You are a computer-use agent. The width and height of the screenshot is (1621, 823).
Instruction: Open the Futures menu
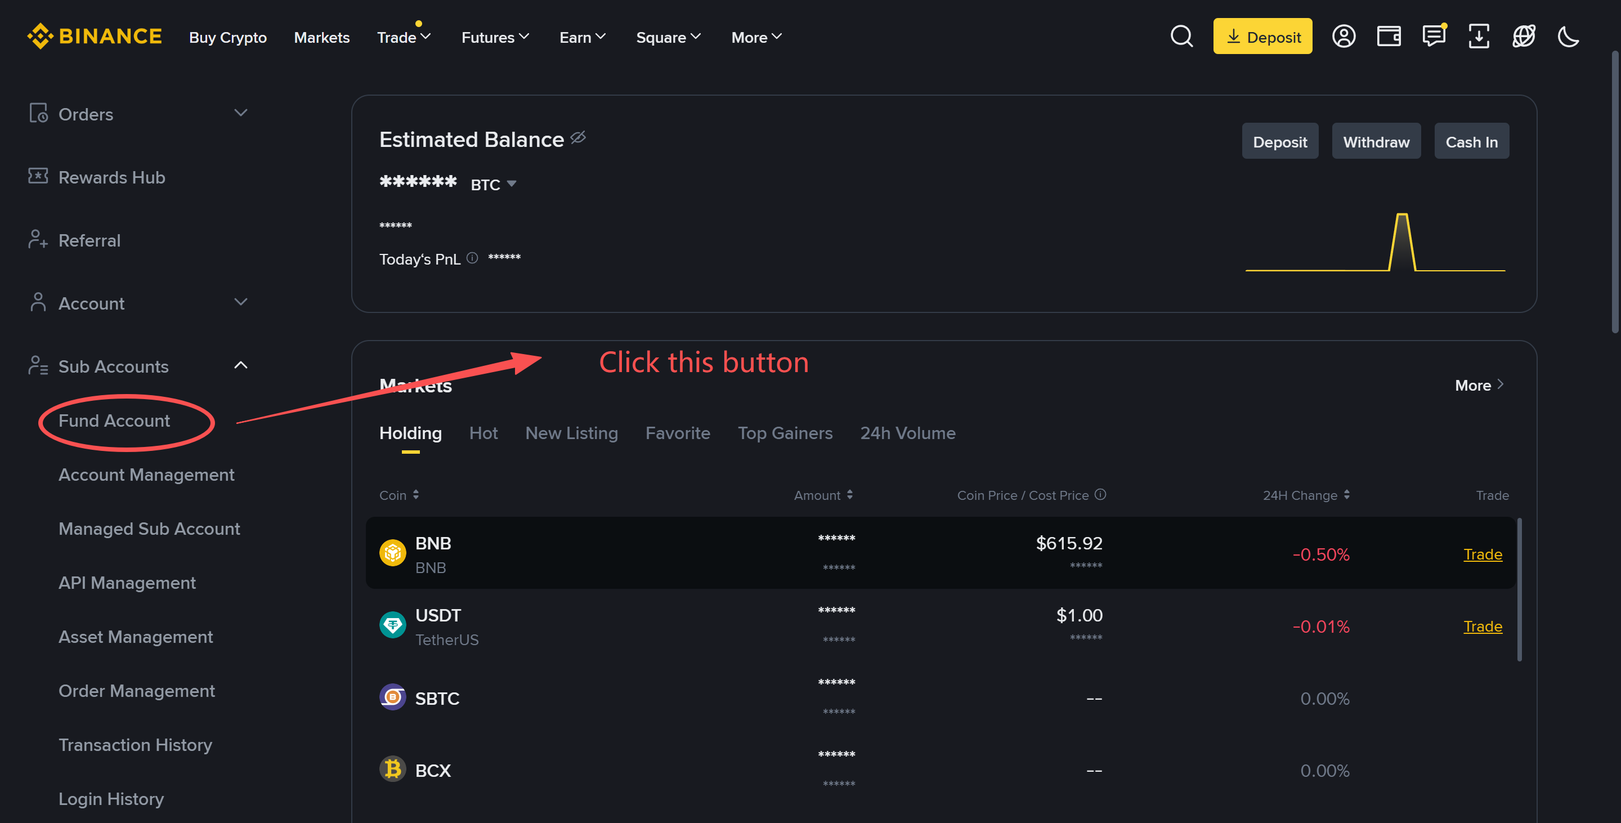click(495, 37)
